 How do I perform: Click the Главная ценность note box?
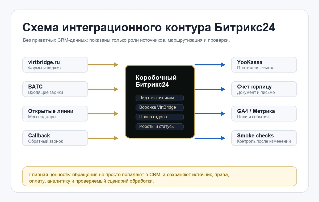point(159,176)
